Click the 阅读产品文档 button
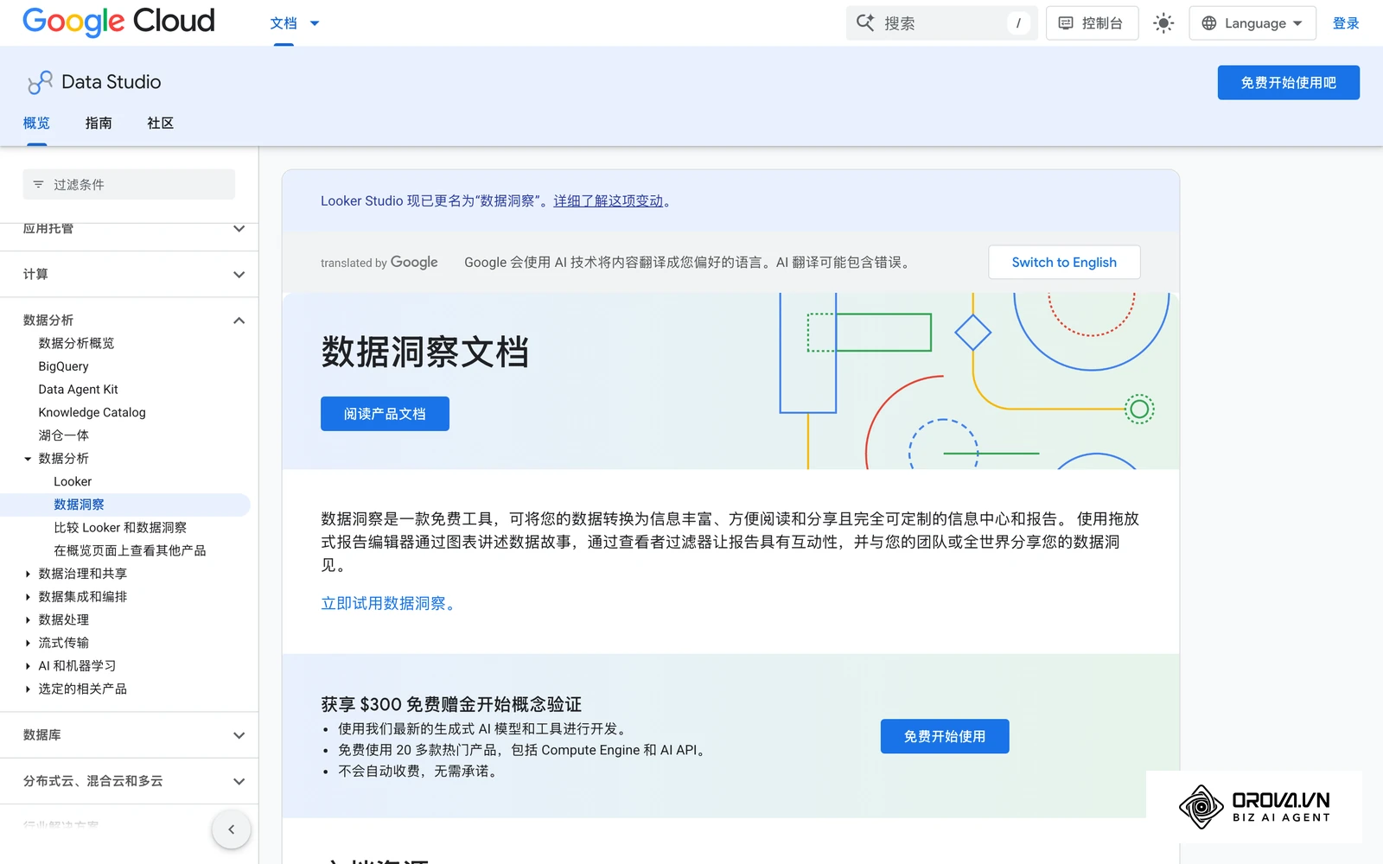This screenshot has height=864, width=1383. [x=385, y=414]
